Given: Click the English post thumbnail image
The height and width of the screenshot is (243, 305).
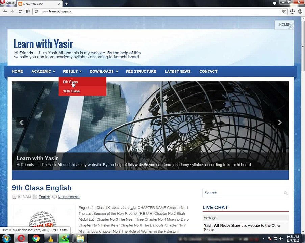Looking at the screenshot, I should point(44,219).
